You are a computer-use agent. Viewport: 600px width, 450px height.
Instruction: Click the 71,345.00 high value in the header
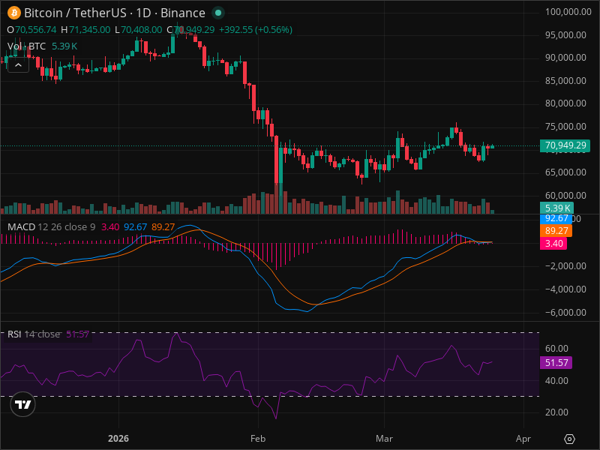pyautogui.click(x=89, y=30)
